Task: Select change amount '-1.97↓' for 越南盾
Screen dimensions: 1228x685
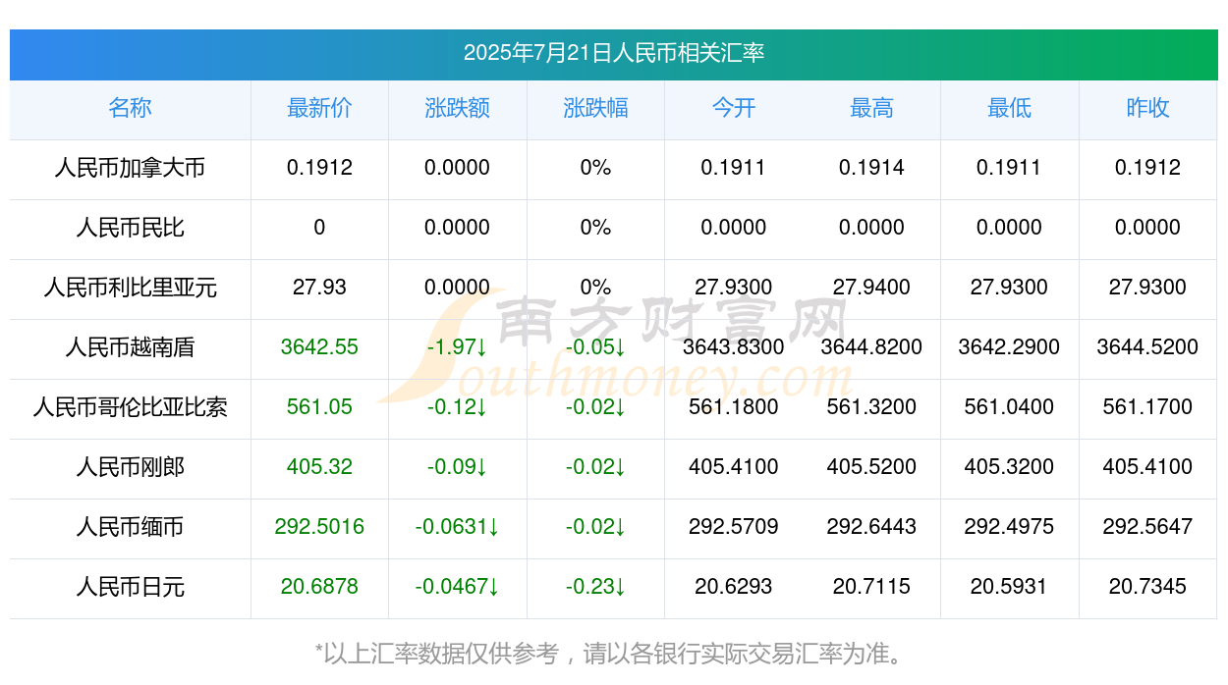Action: pos(458,347)
